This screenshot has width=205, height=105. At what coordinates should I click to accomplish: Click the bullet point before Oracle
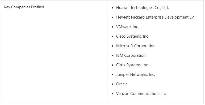click(x=112, y=84)
